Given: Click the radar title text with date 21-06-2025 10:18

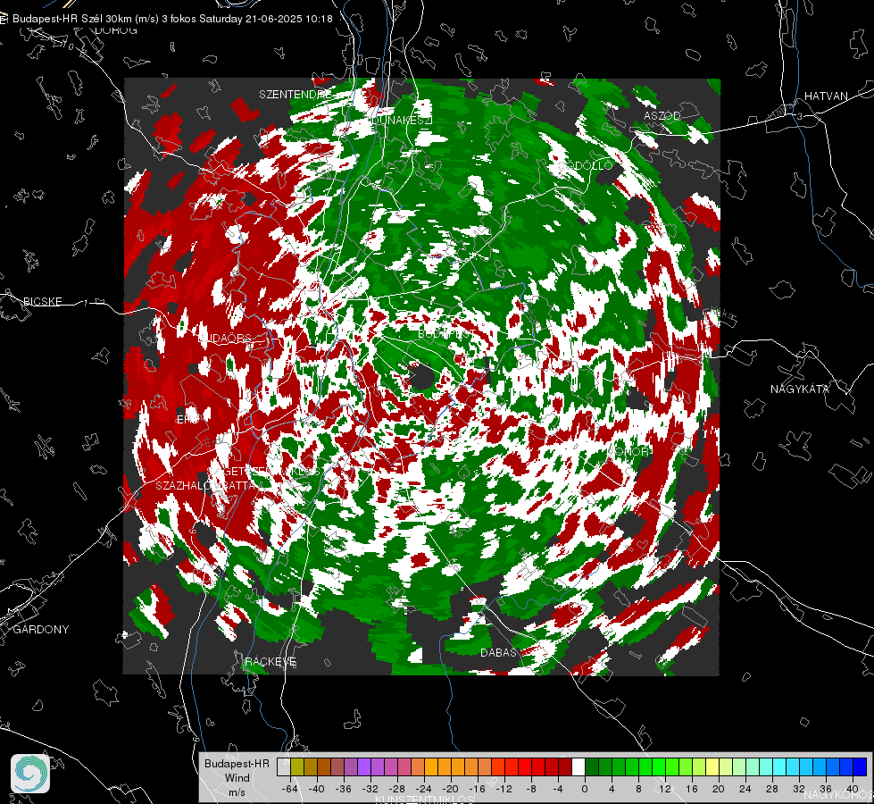Looking at the screenshot, I should tap(172, 19).
